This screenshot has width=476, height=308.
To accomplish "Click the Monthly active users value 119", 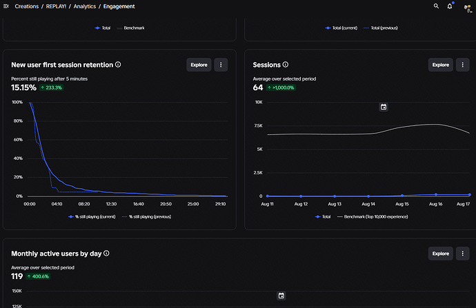I will point(17,276).
